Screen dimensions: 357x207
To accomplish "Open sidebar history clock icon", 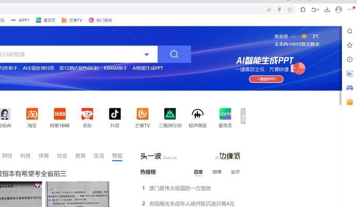I will (x=350, y=60).
